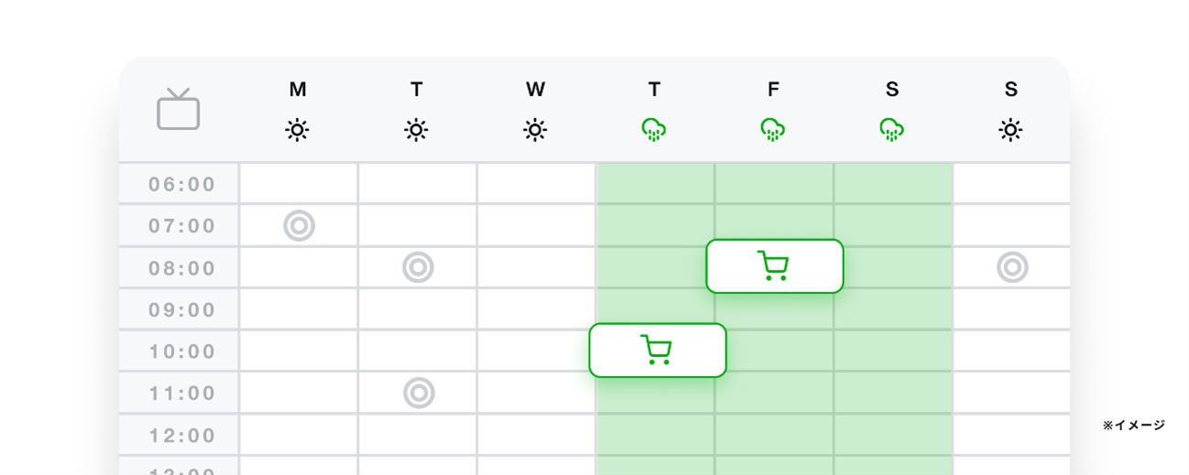1189x475 pixels.
Task: Select the M day column header
Action: click(x=298, y=90)
